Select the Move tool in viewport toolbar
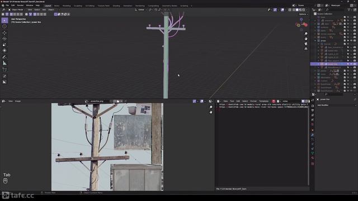The width and height of the screenshot is (358, 201). point(4,33)
